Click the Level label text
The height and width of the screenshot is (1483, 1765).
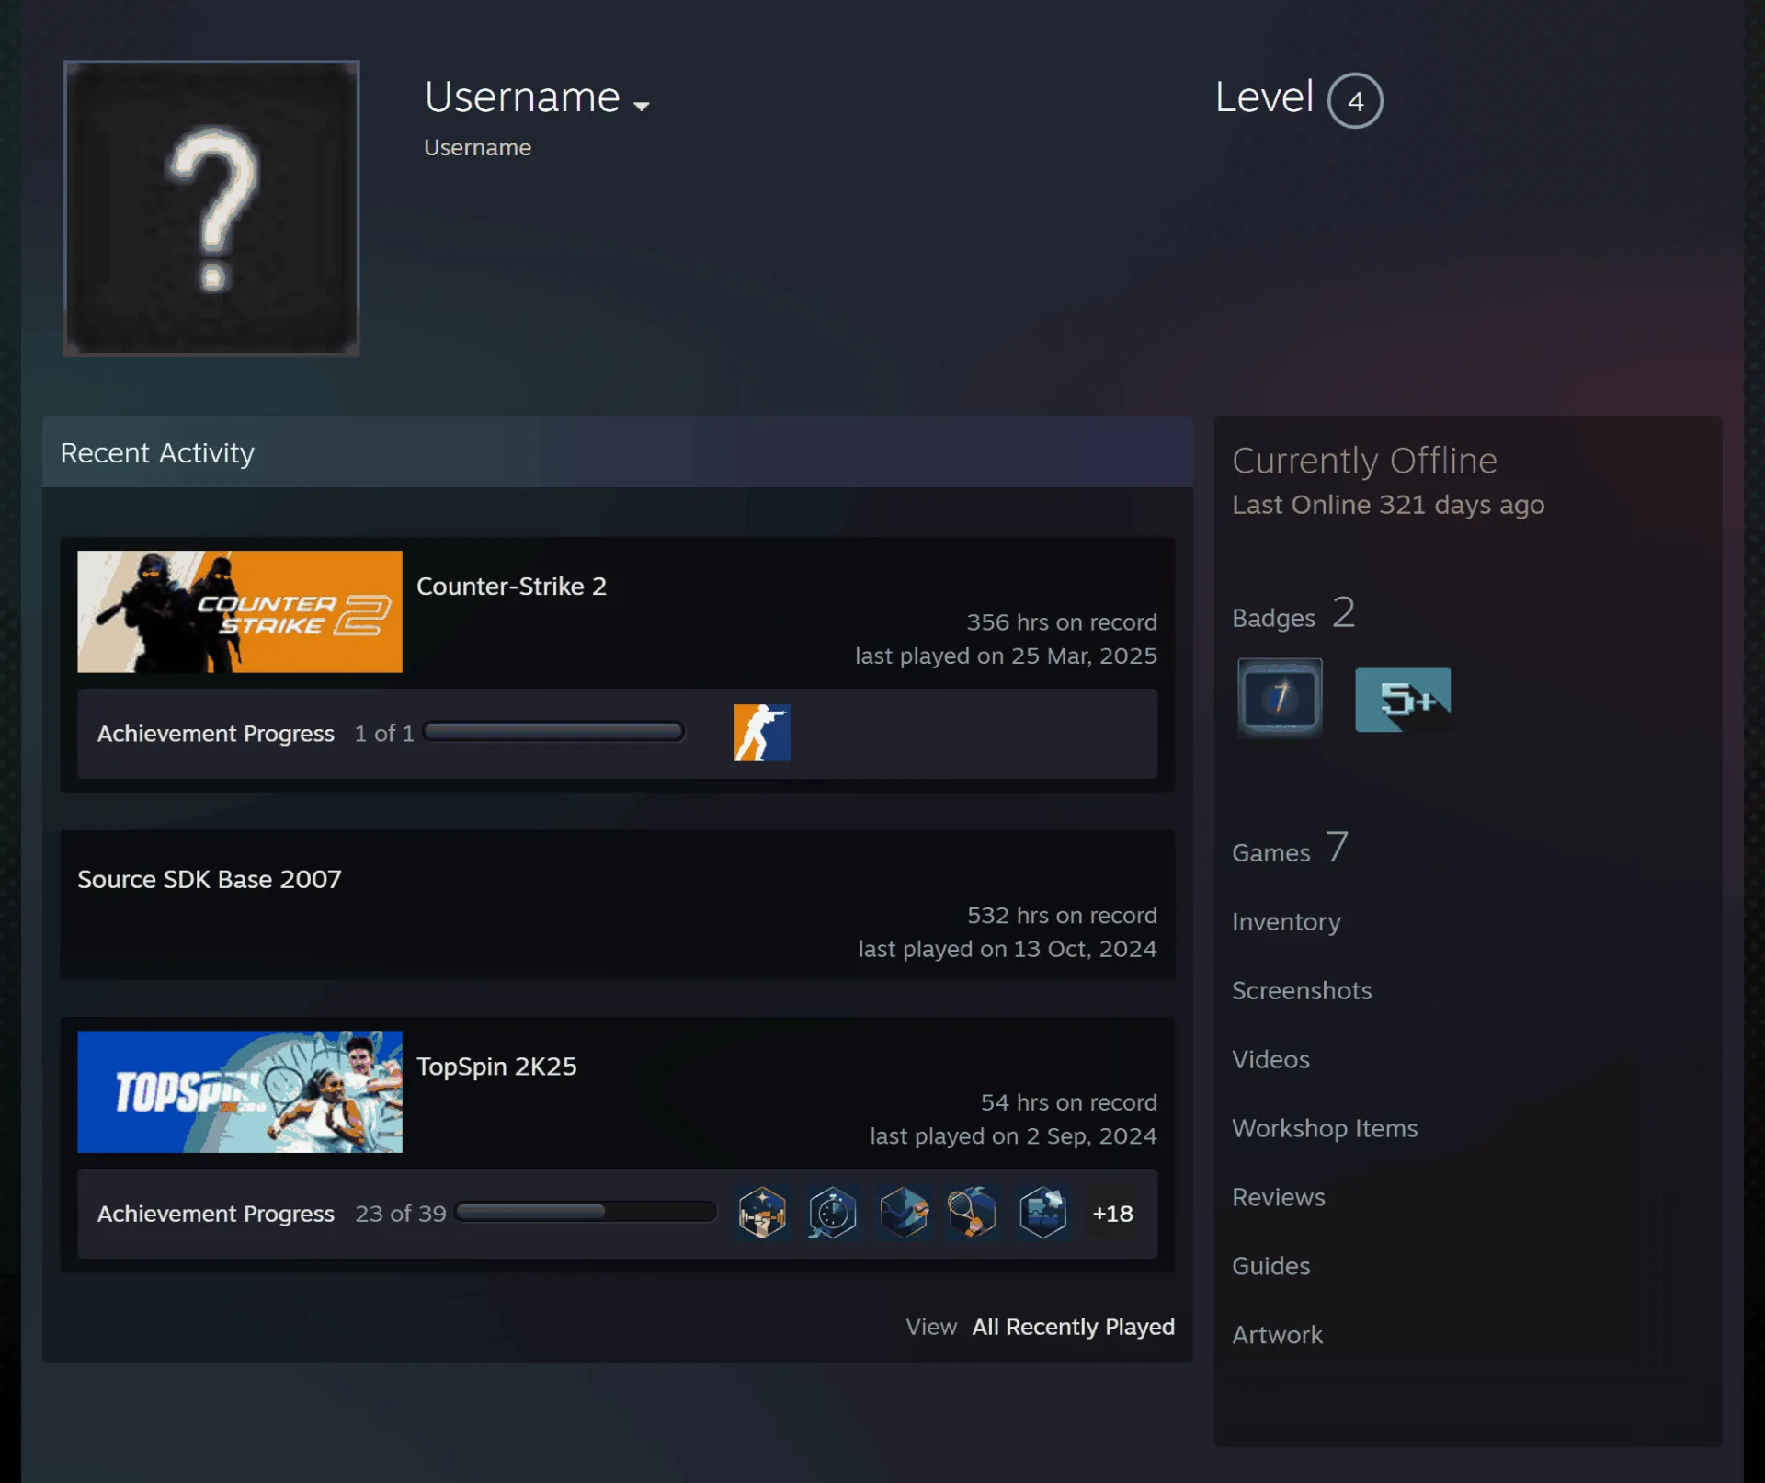tap(1264, 97)
